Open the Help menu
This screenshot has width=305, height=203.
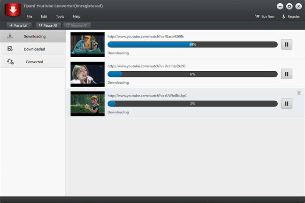point(76,16)
